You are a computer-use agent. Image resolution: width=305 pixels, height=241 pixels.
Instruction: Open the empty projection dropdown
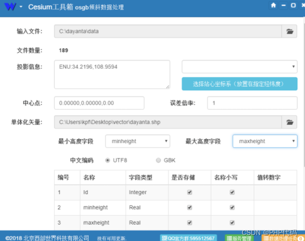pyautogui.click(x=239, y=67)
